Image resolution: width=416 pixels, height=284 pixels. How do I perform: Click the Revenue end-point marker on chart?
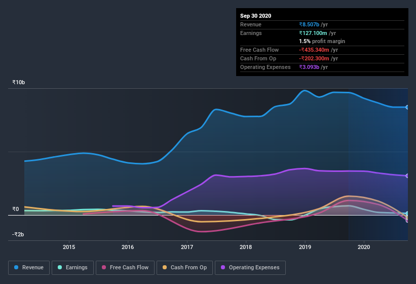pos(407,107)
